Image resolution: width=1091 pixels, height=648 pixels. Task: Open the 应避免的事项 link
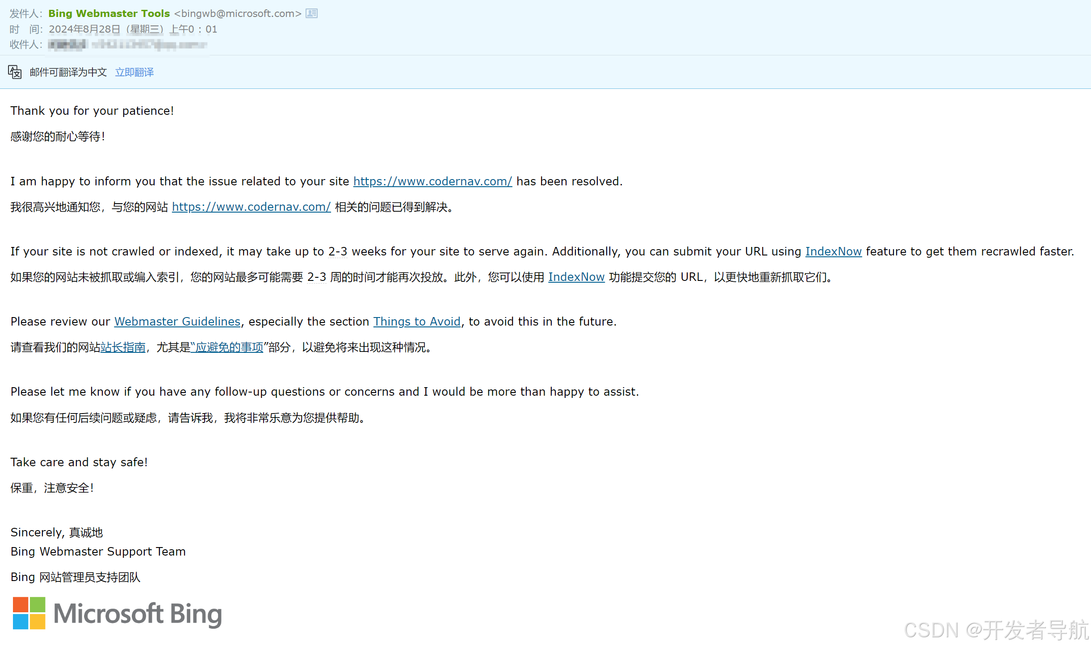click(x=229, y=347)
